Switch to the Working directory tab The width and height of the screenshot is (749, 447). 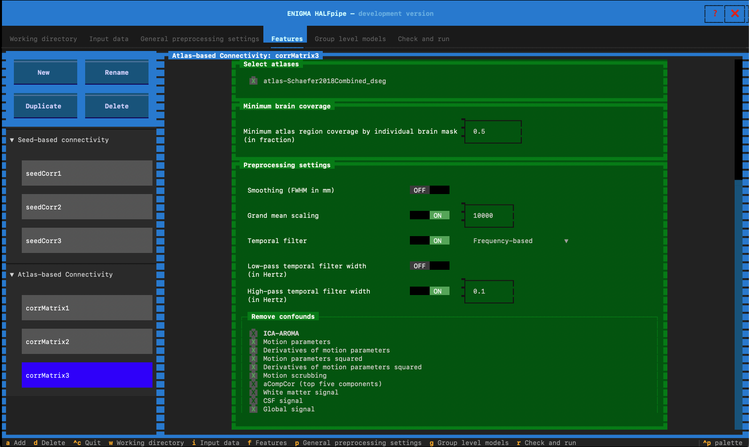(x=44, y=39)
